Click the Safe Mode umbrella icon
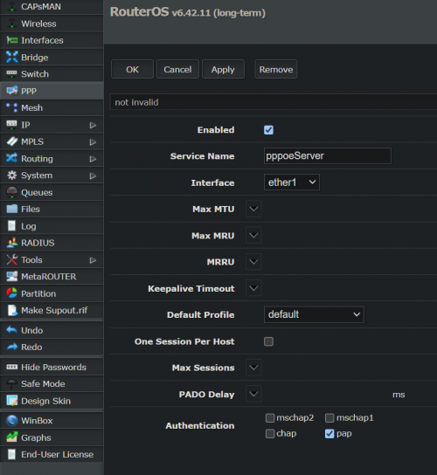Viewport: 437px width, 475px height. click(x=12, y=384)
